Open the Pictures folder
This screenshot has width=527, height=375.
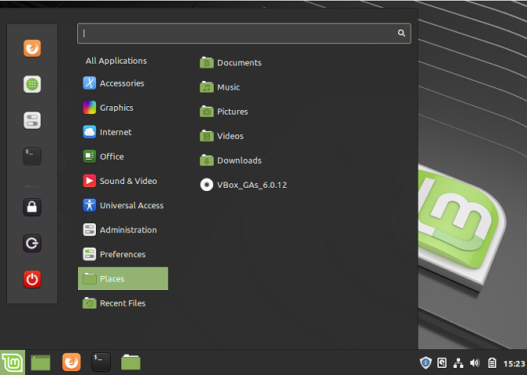tap(224, 112)
